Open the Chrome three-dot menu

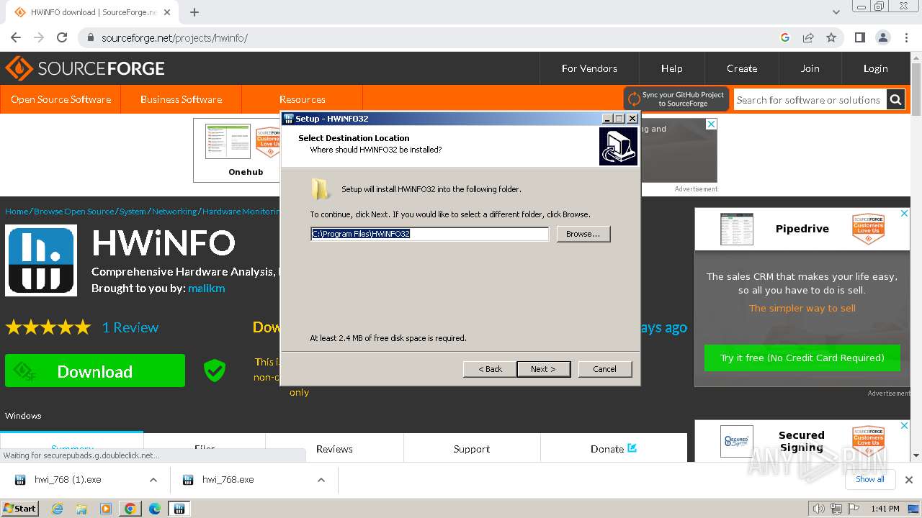click(x=905, y=37)
